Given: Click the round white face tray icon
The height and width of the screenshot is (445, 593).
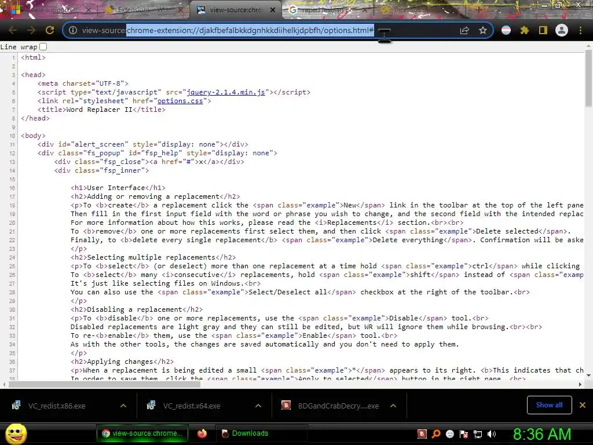Looking at the screenshot, I should coord(449,434).
